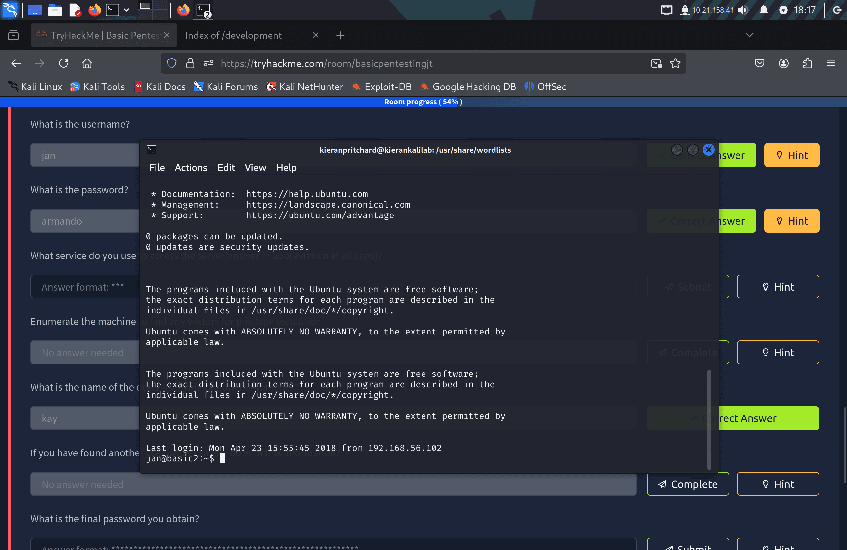847x550 pixels.
Task: Open Kali NetHunter bookmark
Action: tap(305, 86)
